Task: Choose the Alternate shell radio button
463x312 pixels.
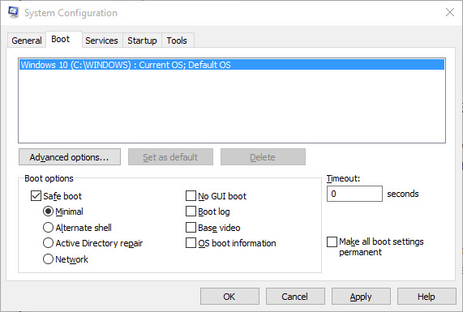Action: tap(48, 228)
